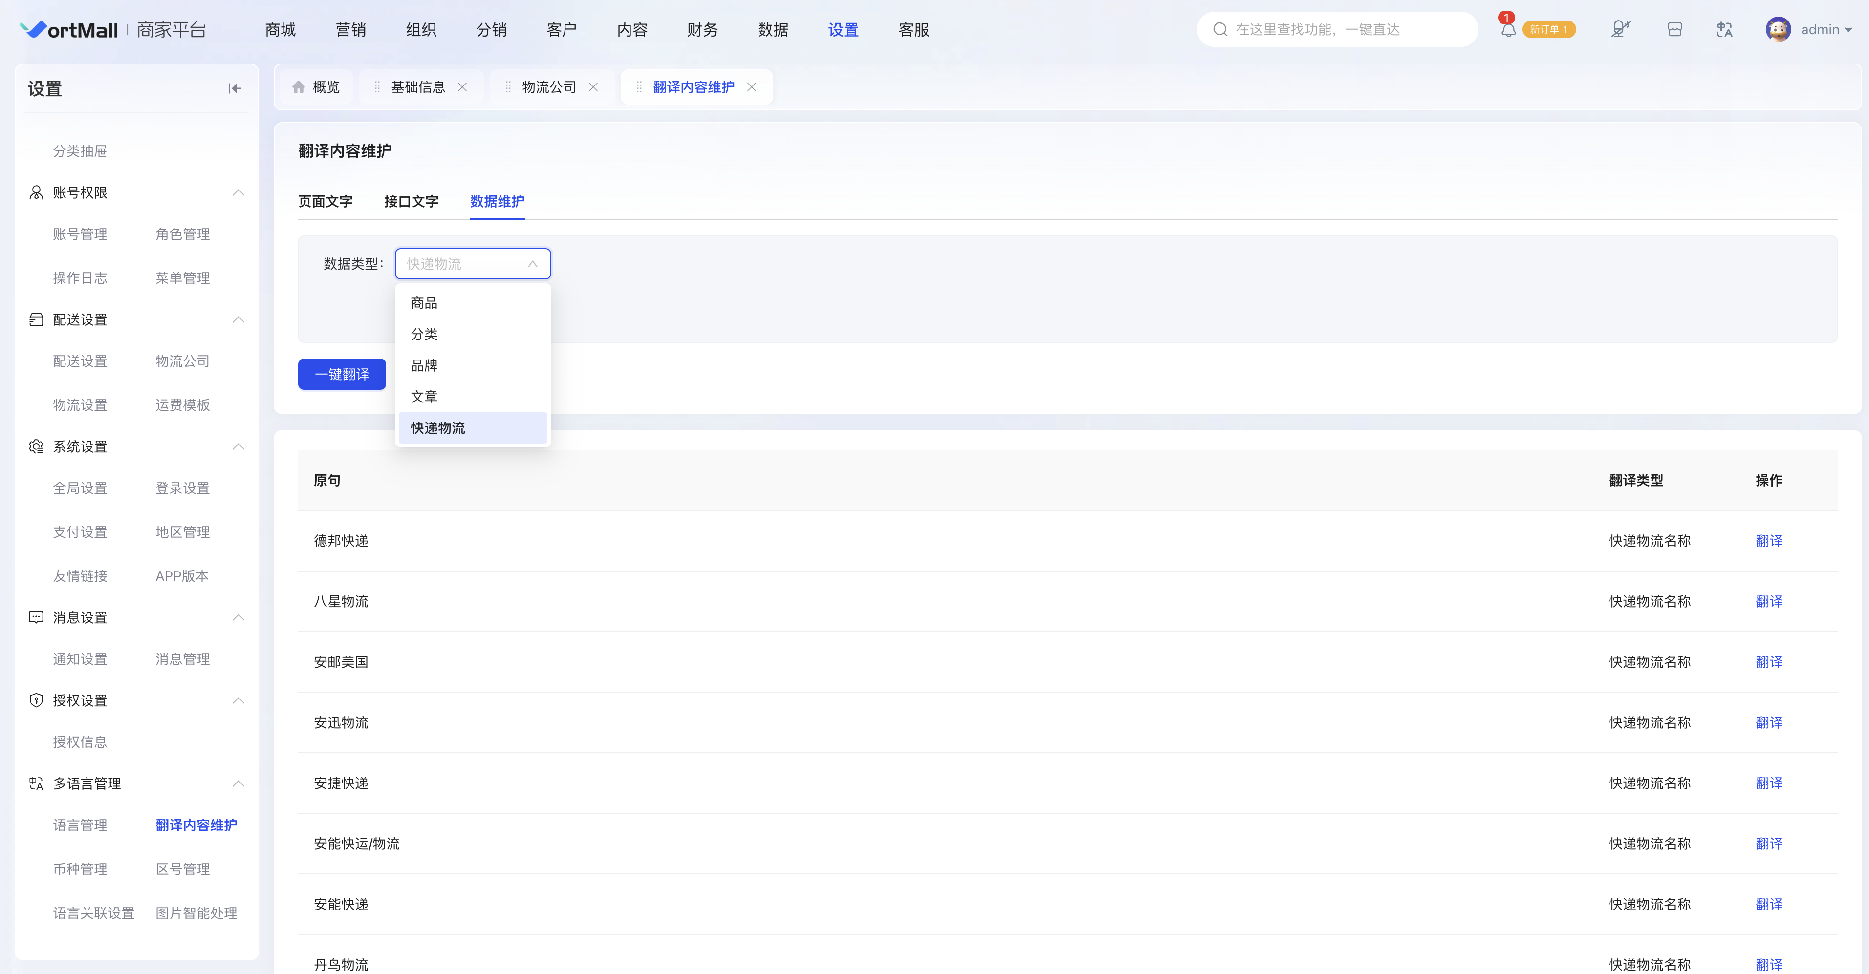The width and height of the screenshot is (1869, 974).
Task: Open the 数据类型 dropdown box
Action: point(472,264)
